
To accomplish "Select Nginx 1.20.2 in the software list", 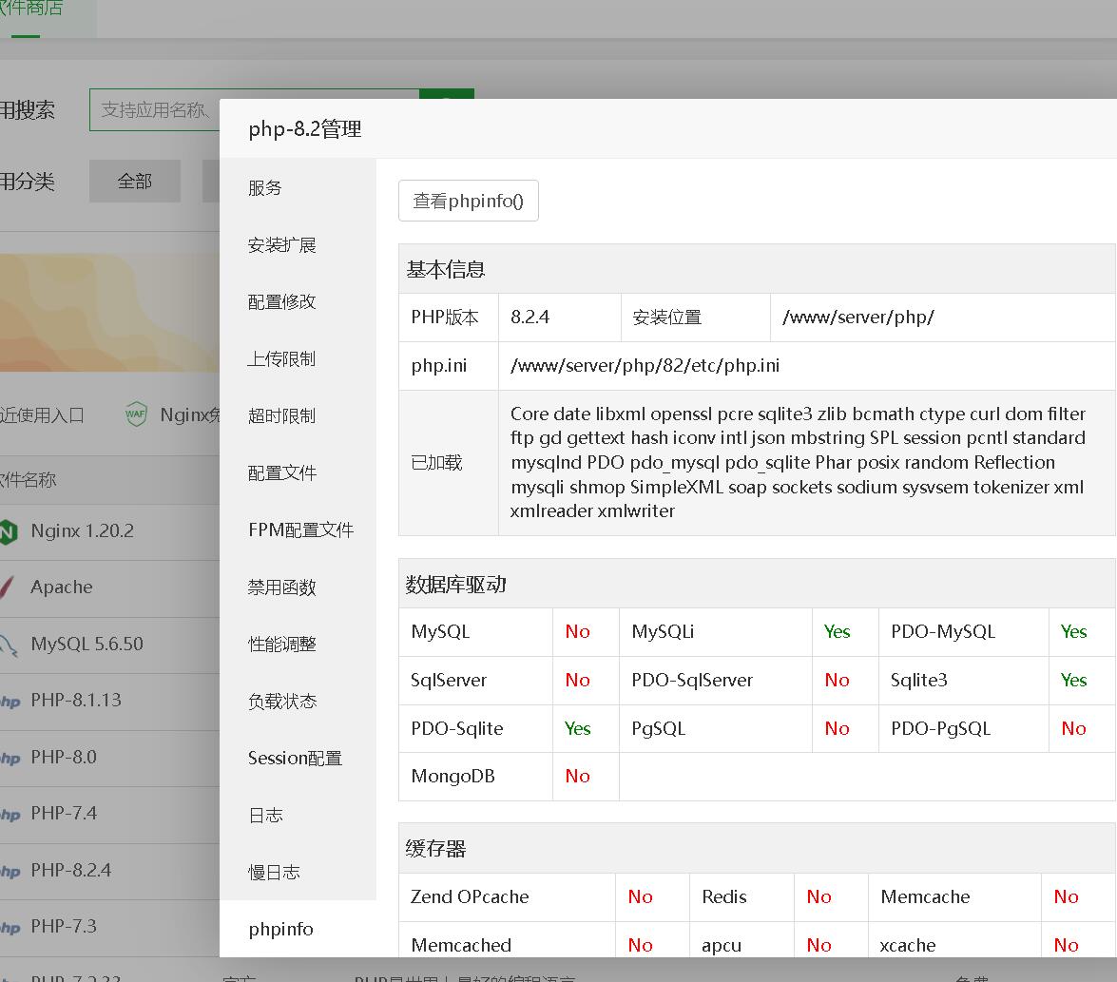I will (x=82, y=530).
